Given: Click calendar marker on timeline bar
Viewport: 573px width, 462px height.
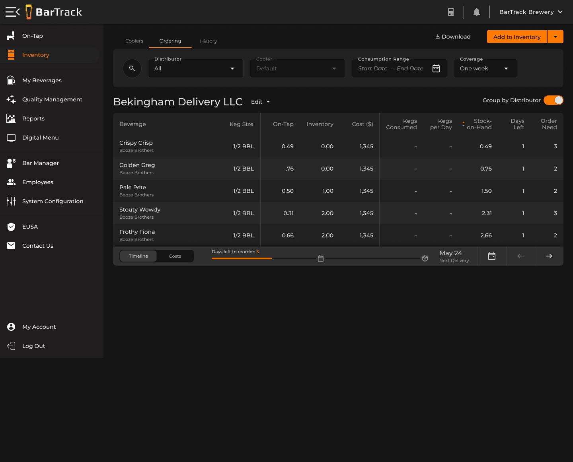Looking at the screenshot, I should [x=321, y=258].
